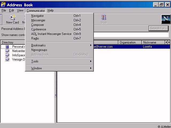Click the Address Book title bar icon

(3, 5)
